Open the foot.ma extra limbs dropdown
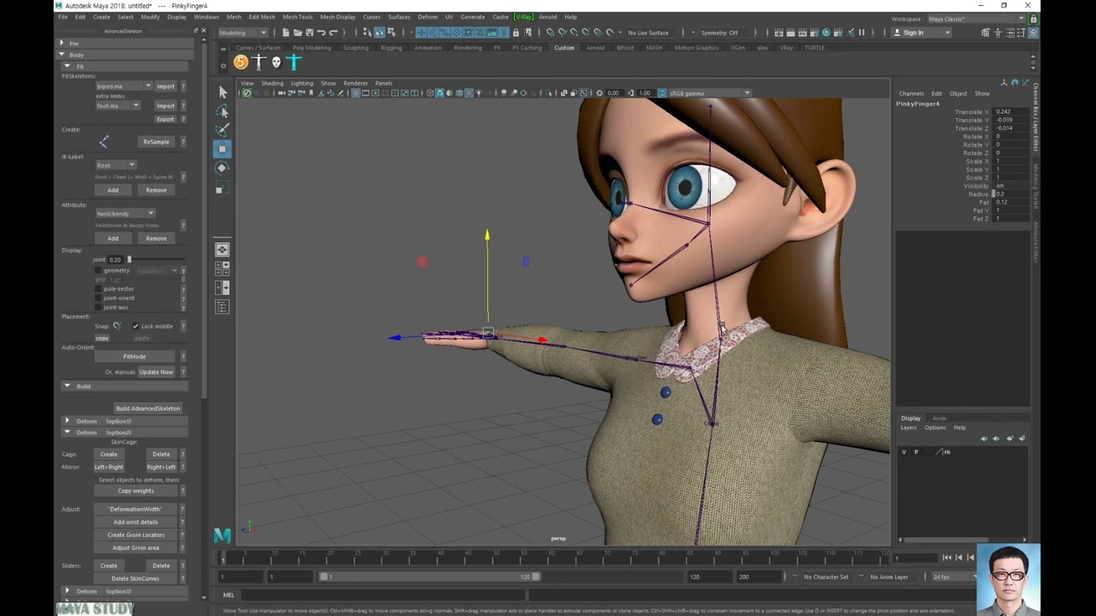The height and width of the screenshot is (616, 1096). (117, 106)
